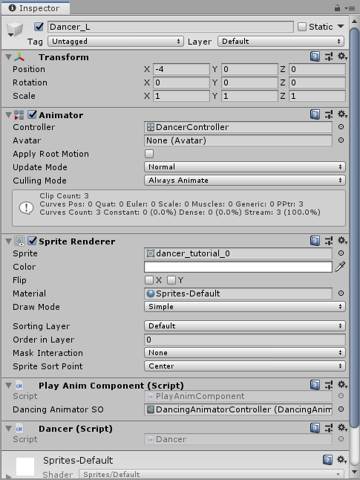The image size is (360, 480).
Task: Collapse the Transform component foldout
Action: pyautogui.click(x=9, y=57)
